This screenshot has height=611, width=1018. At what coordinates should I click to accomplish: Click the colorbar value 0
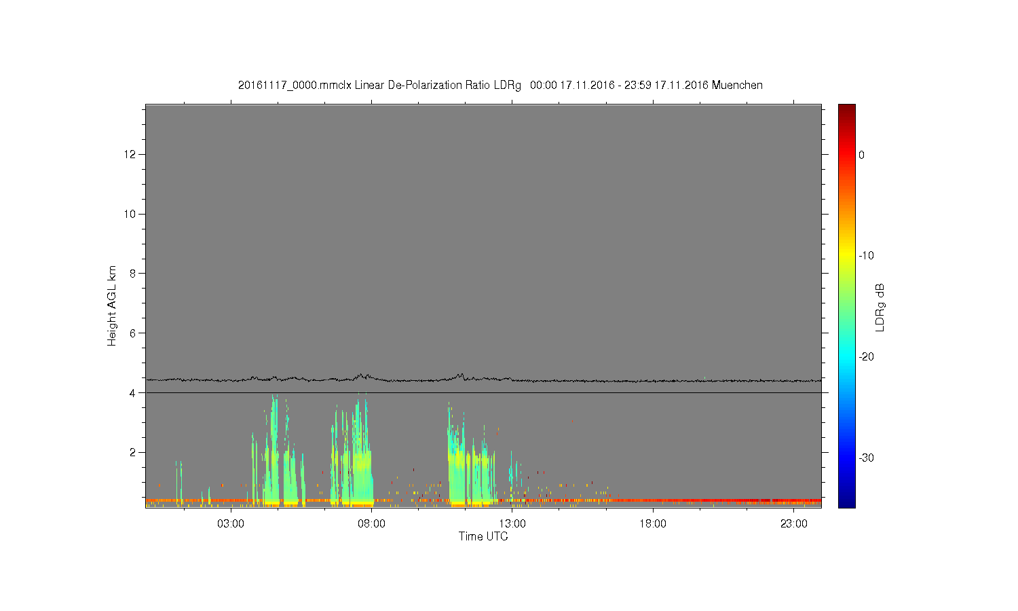point(862,155)
